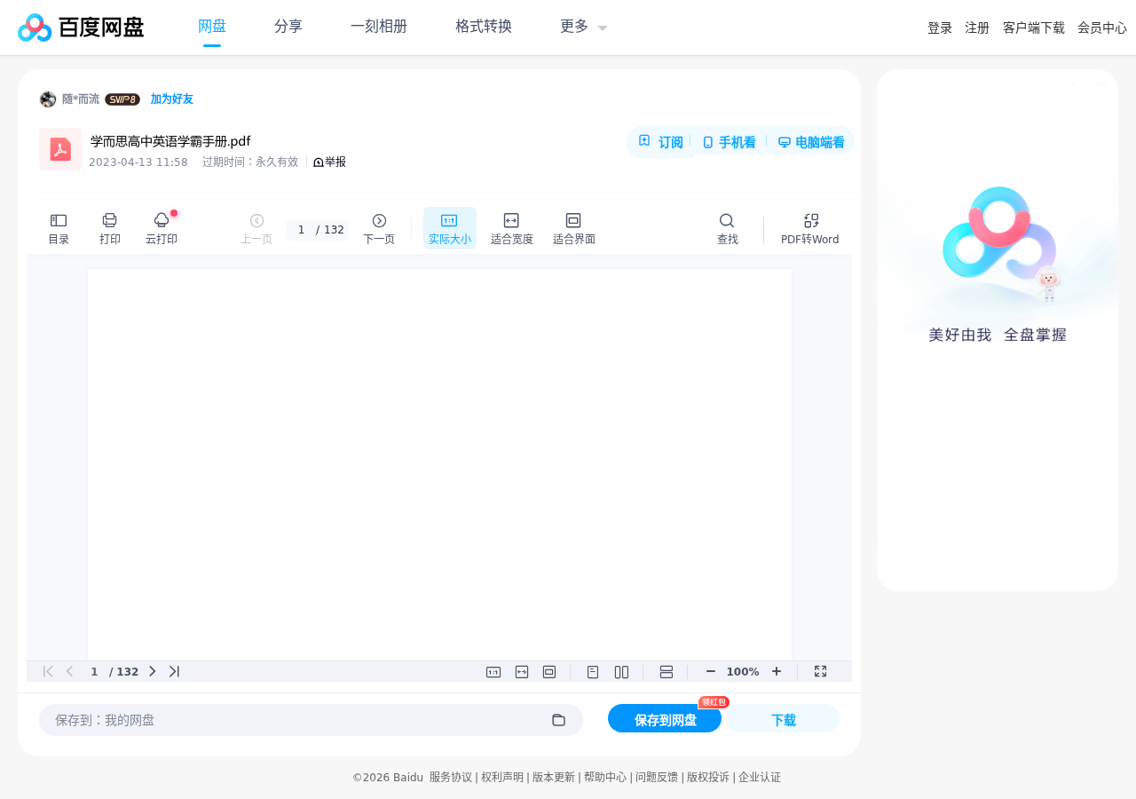Click 帮助中心 footer link
1136x799 pixels.
click(x=605, y=778)
